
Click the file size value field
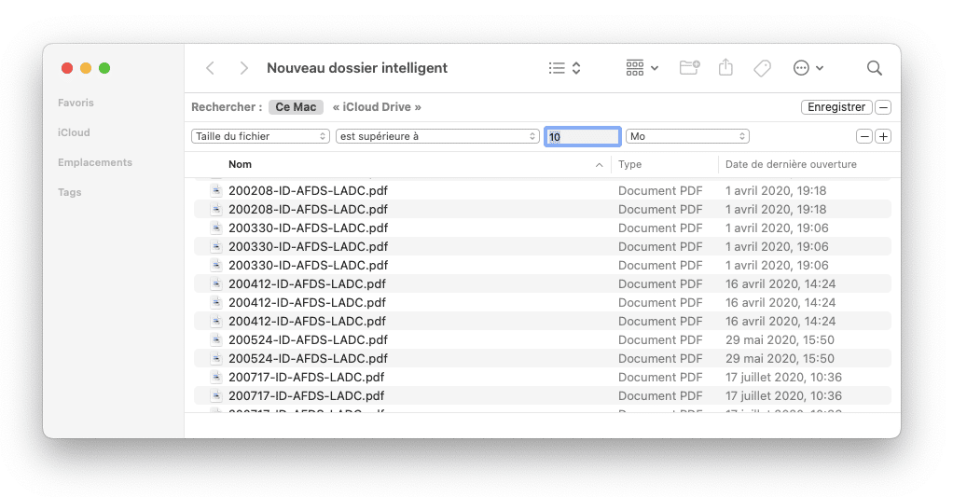pos(583,136)
